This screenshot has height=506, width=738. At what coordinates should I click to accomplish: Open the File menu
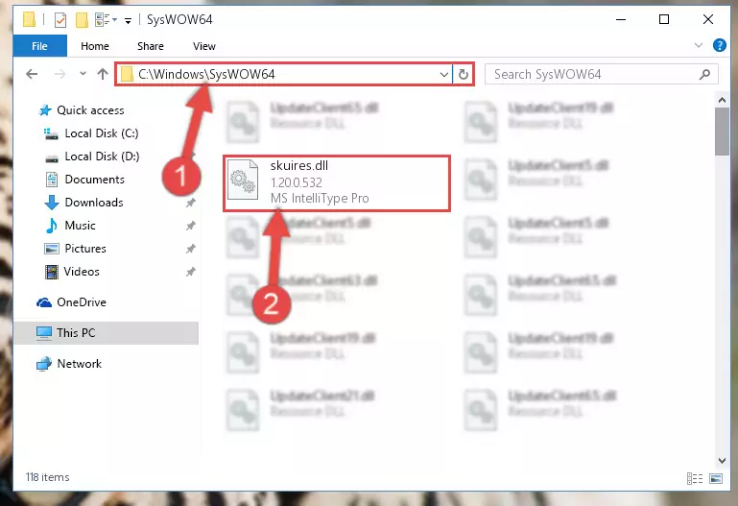click(x=40, y=46)
